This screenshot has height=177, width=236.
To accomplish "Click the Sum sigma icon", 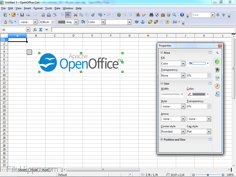I will (41, 30).
